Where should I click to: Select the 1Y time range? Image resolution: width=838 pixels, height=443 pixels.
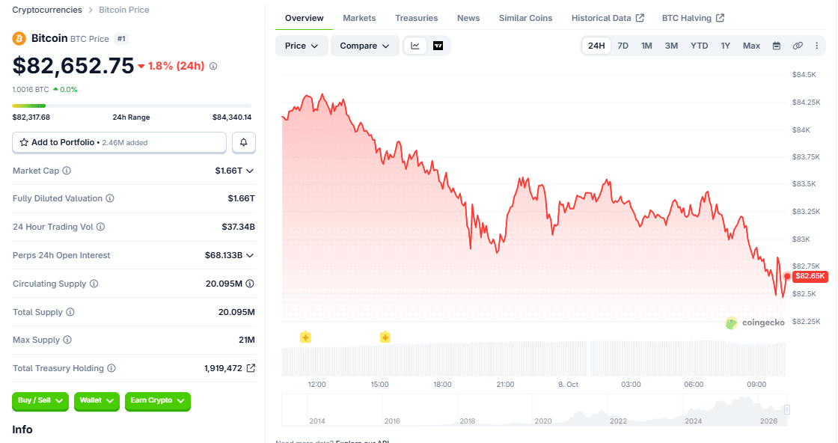[725, 46]
